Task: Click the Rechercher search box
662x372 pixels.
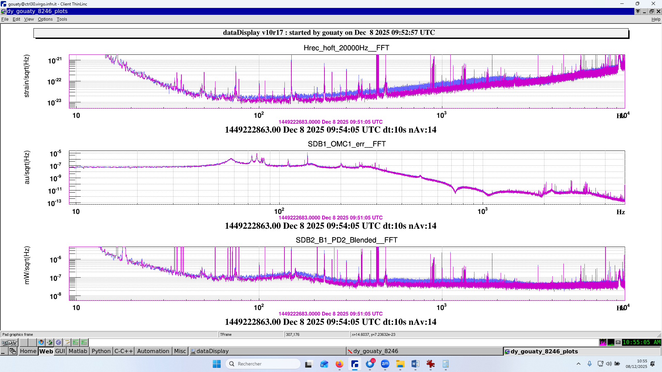Action: pyautogui.click(x=264, y=364)
